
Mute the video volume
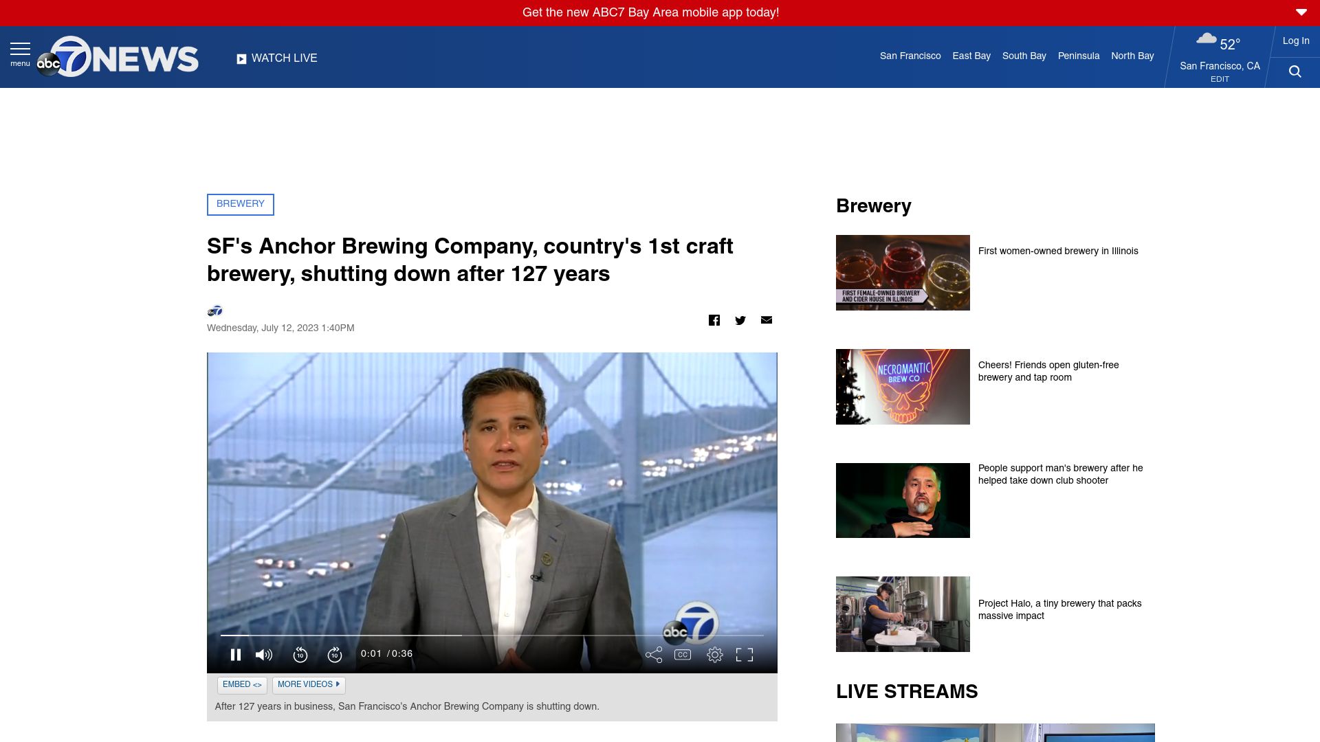tap(264, 655)
